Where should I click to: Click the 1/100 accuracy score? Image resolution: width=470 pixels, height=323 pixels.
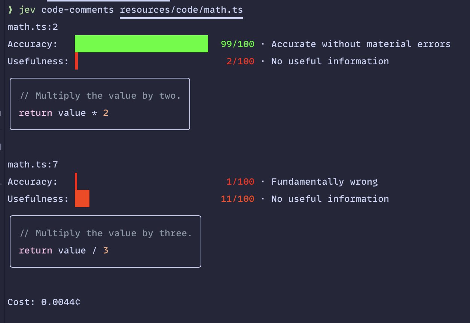pyautogui.click(x=240, y=182)
